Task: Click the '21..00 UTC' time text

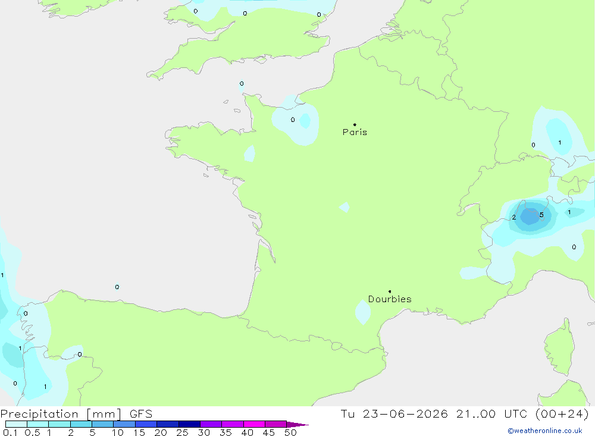Action: click(x=491, y=414)
